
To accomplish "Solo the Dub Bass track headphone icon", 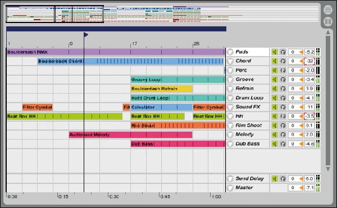I will point(283,144).
